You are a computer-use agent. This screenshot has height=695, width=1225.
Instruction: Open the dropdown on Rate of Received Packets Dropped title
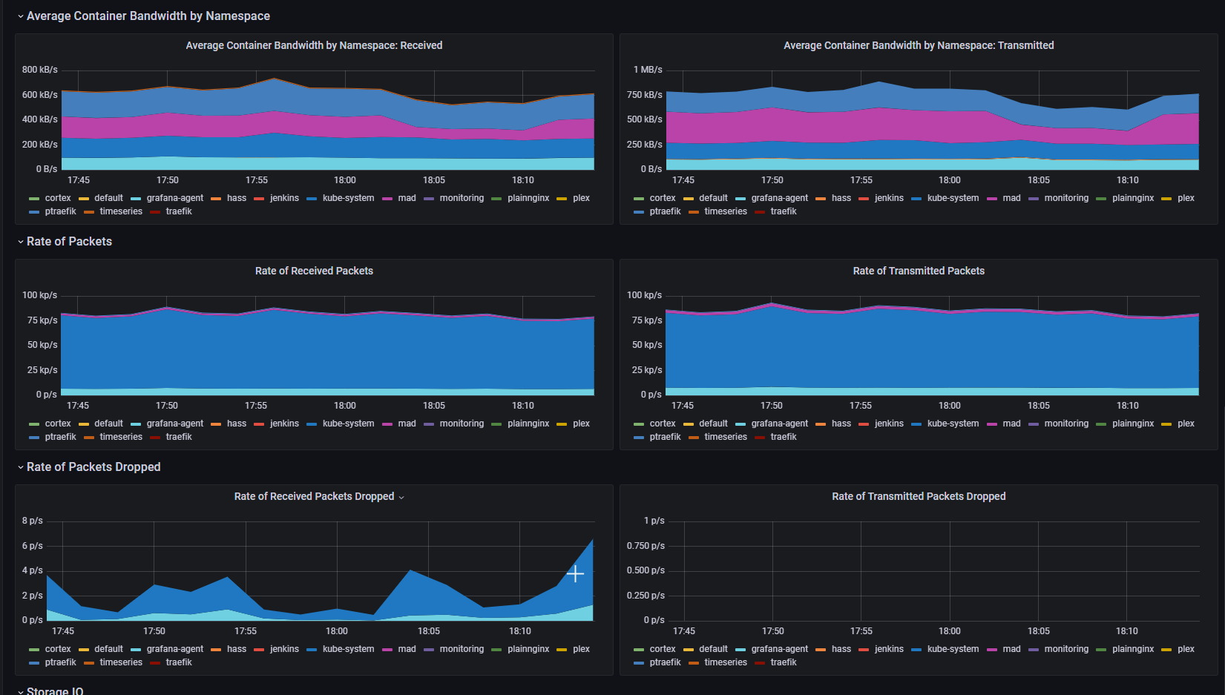pyautogui.click(x=401, y=497)
